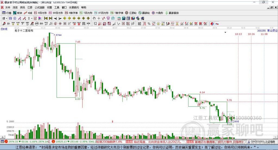Click stock code 300255
This screenshot has width=278, height=150.
261,31
